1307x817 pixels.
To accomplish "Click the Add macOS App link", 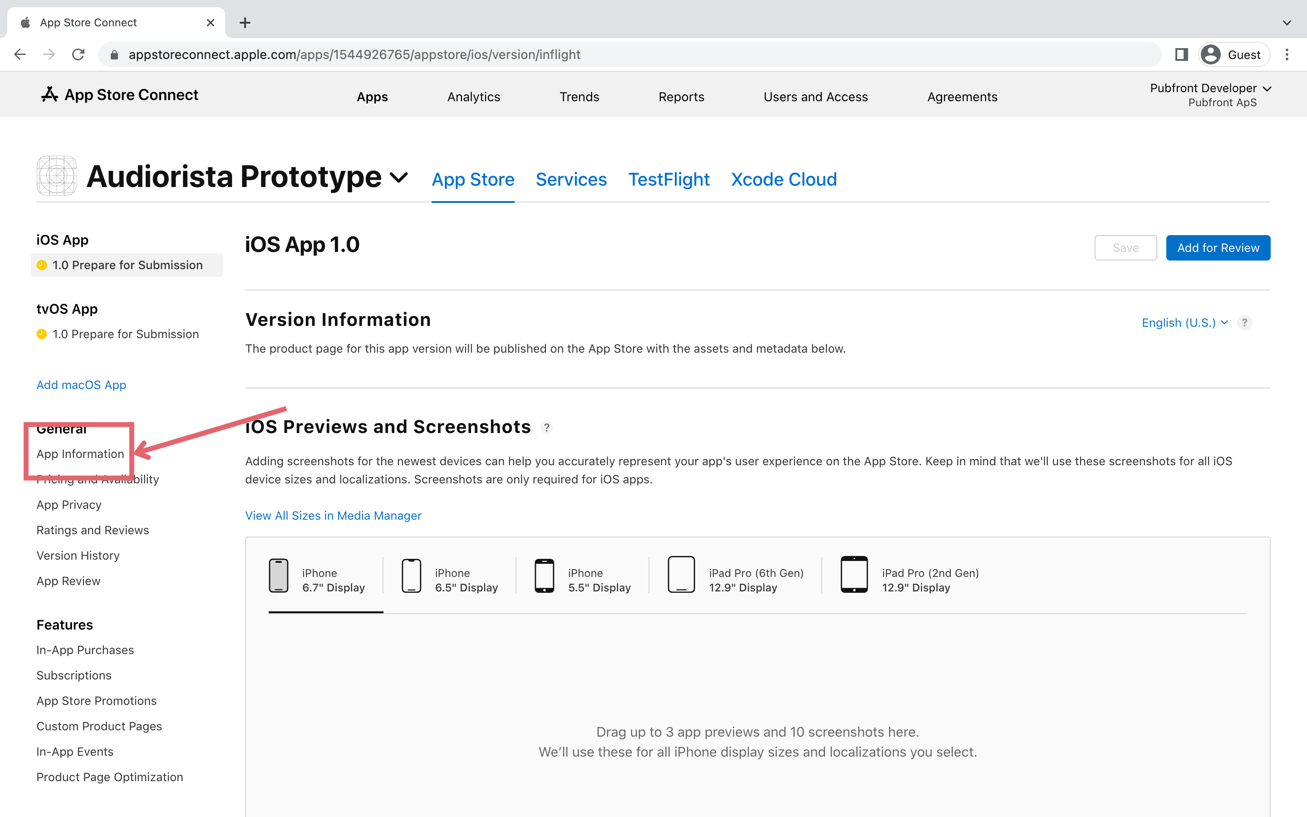I will [81, 385].
